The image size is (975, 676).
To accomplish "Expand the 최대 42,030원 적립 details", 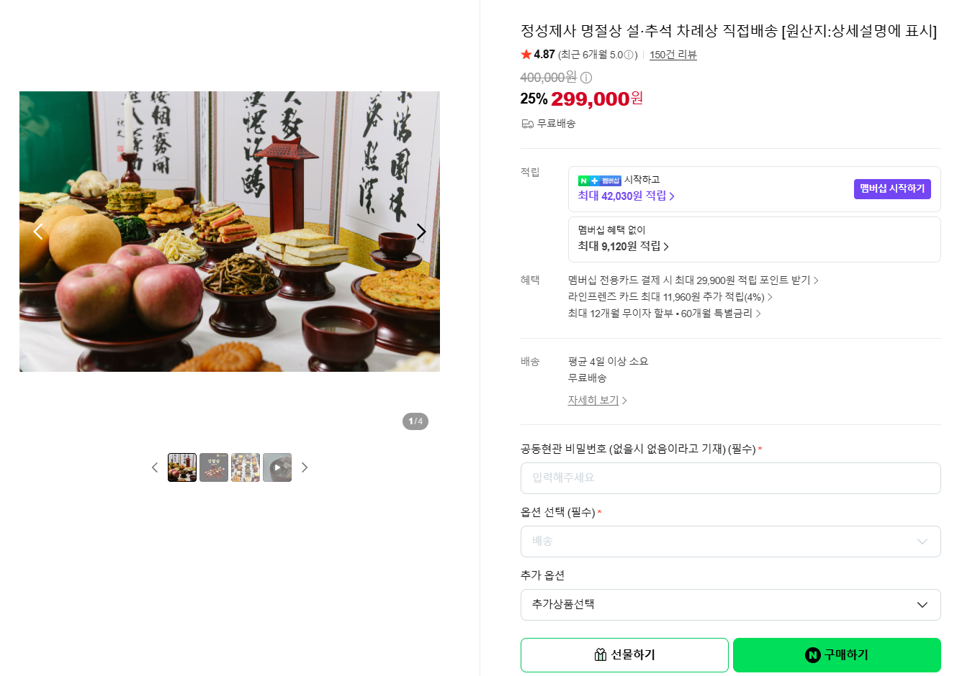I will tap(626, 196).
